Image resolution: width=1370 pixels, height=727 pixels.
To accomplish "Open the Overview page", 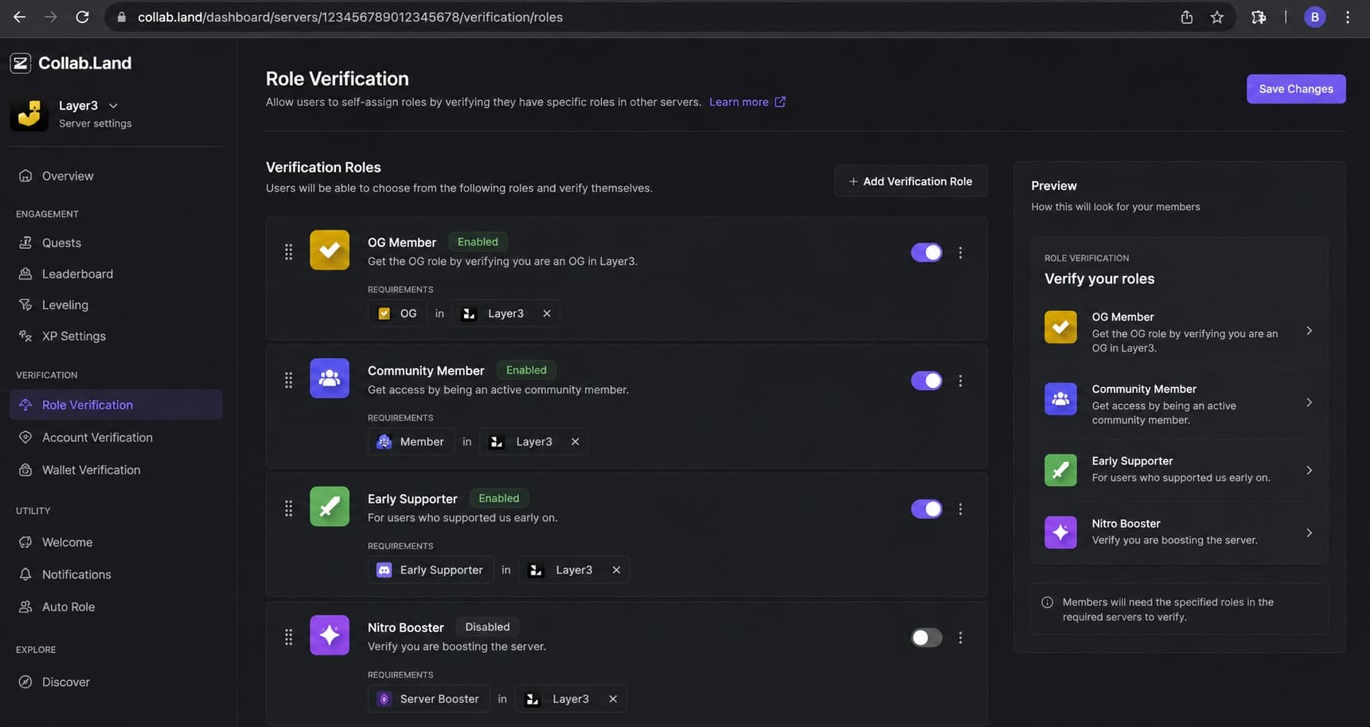I will coord(116,176).
